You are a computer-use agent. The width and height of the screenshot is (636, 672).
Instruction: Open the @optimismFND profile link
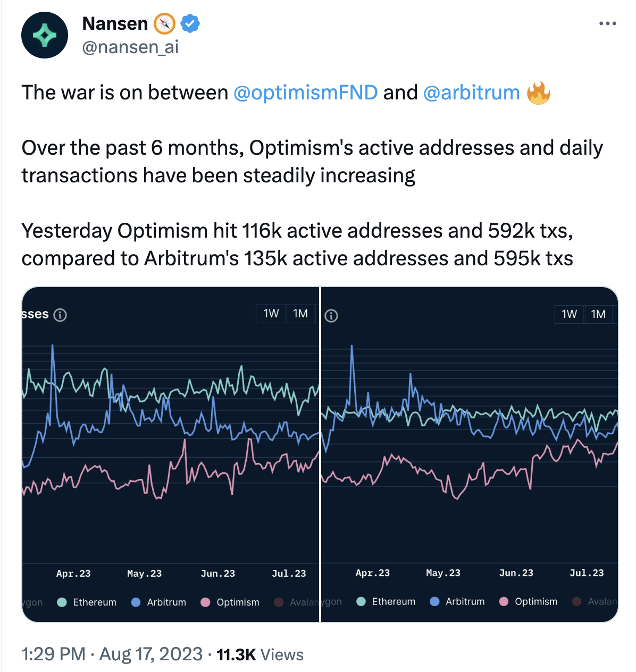(x=305, y=94)
